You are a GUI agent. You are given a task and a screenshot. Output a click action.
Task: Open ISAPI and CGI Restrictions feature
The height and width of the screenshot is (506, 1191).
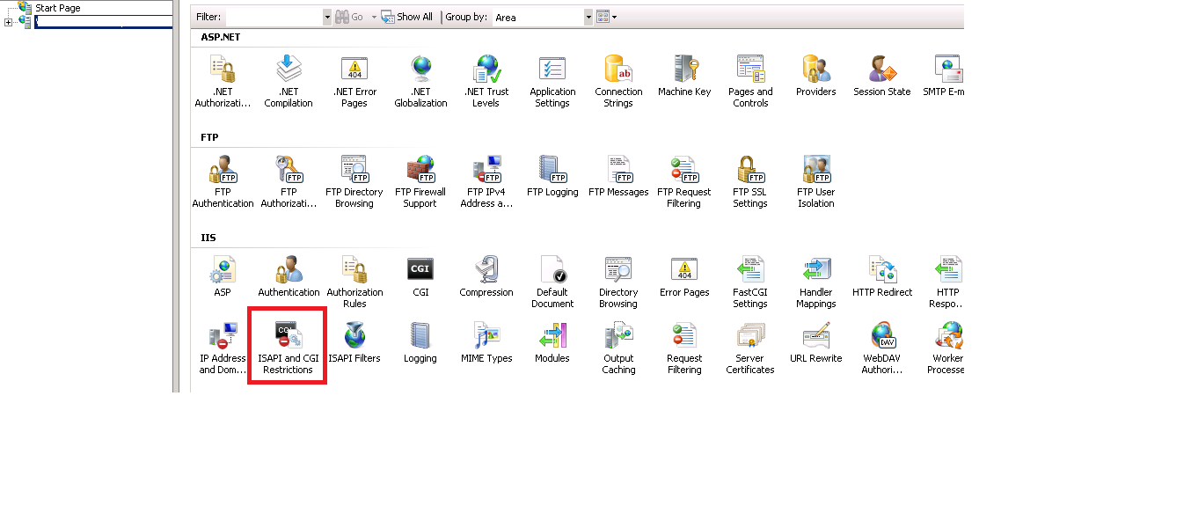click(289, 347)
